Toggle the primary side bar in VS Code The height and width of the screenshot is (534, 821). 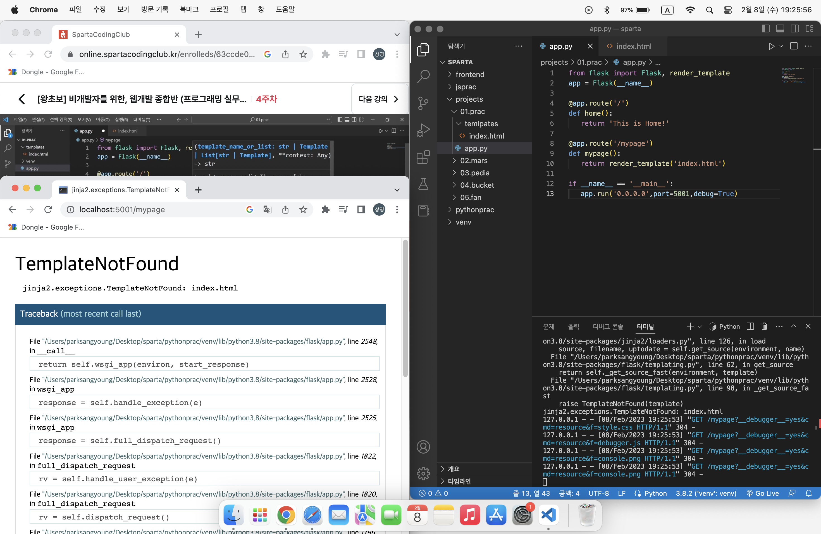point(765,29)
